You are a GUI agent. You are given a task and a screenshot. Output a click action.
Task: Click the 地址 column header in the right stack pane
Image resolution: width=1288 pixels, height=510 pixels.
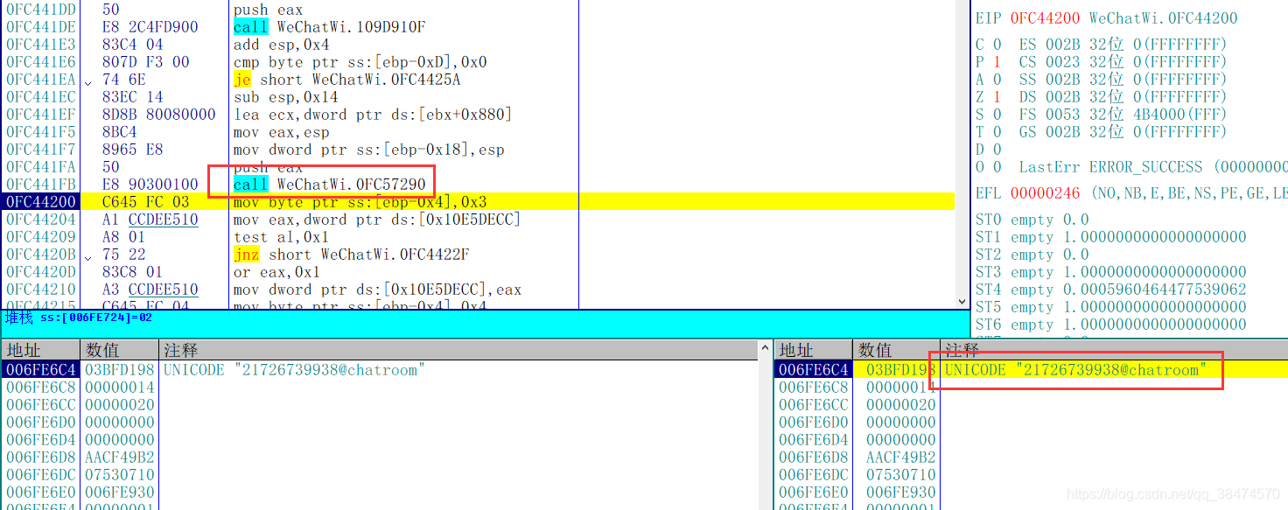coord(813,350)
